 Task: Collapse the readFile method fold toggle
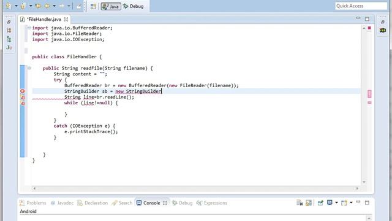29,68
